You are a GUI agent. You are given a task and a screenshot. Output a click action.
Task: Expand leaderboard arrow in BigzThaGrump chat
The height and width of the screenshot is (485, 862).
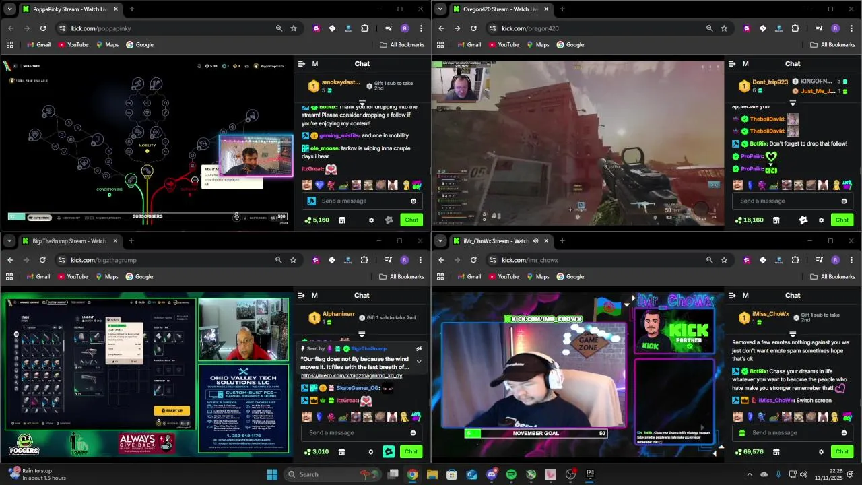coord(362,334)
